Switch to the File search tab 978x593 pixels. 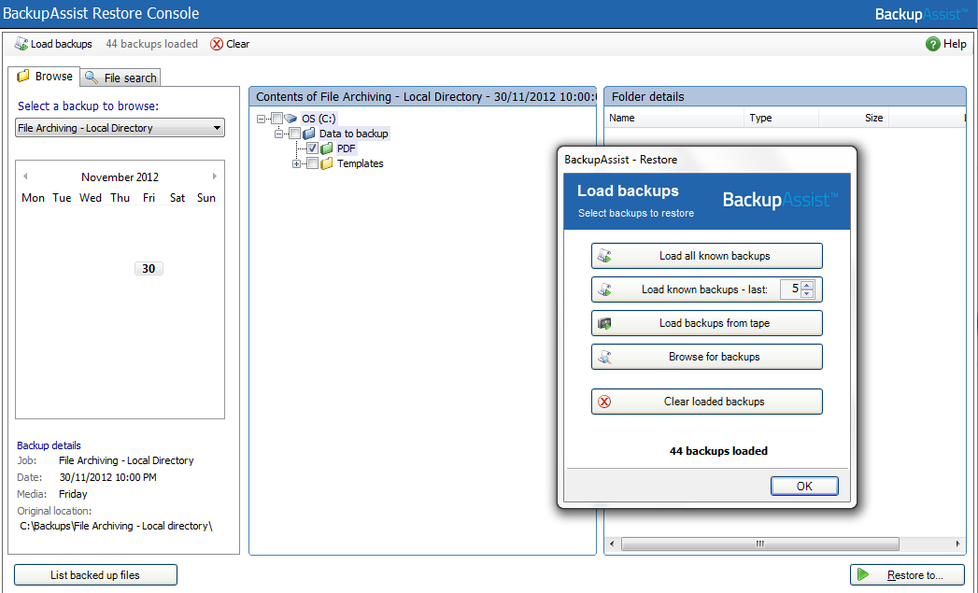click(121, 78)
